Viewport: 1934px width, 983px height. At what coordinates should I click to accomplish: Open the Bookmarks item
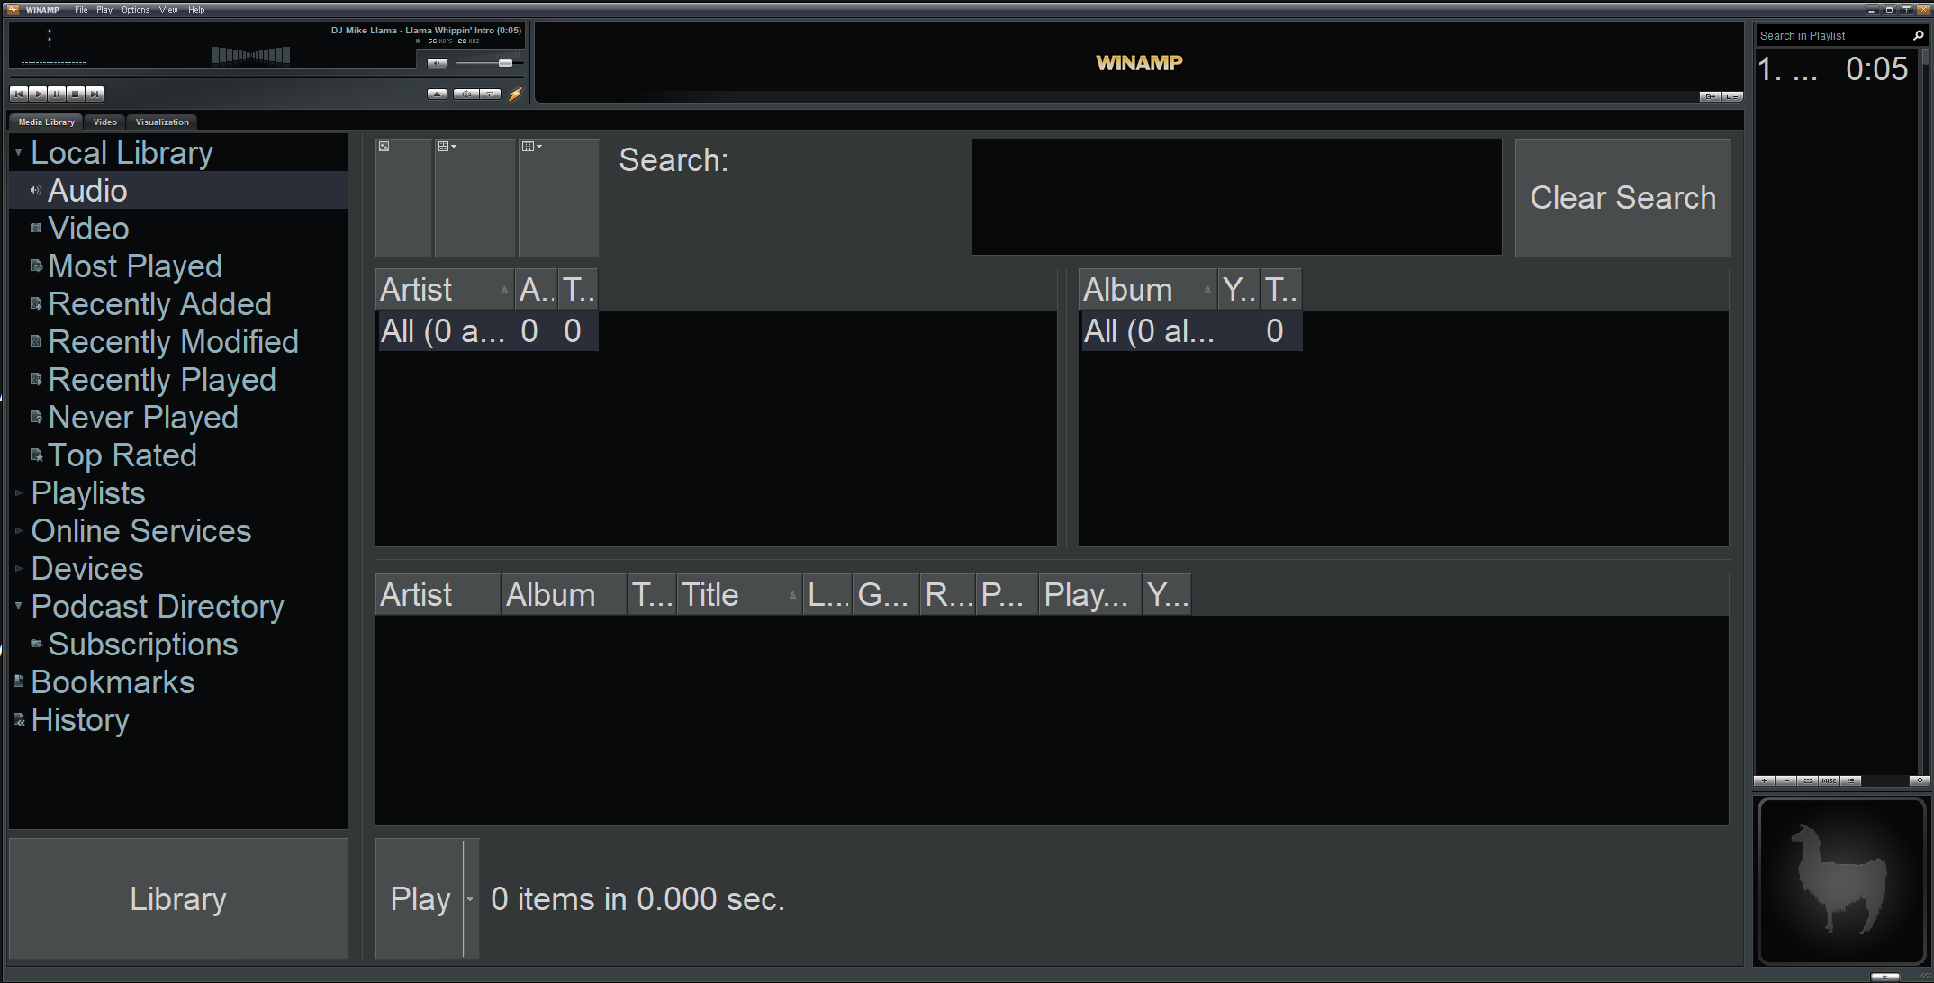pyautogui.click(x=113, y=682)
